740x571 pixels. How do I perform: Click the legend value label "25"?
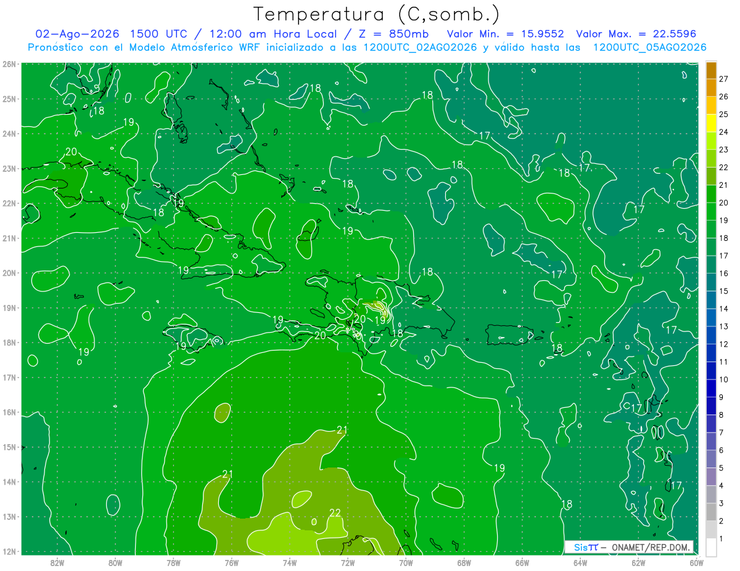pyautogui.click(x=723, y=115)
